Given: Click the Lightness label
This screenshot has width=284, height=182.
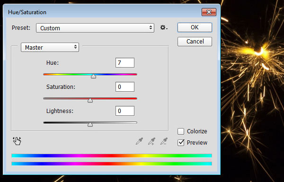Looking at the screenshot, I should (60, 111).
